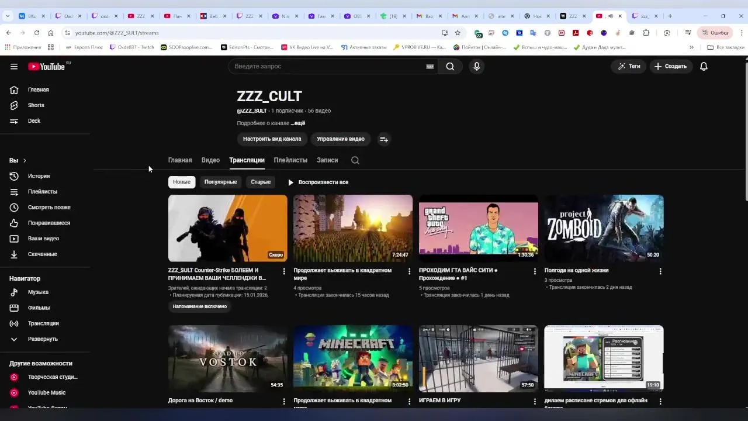The width and height of the screenshot is (748, 421).
Task: Open the on-screen keyboard icon in search box
Action: pos(430,67)
